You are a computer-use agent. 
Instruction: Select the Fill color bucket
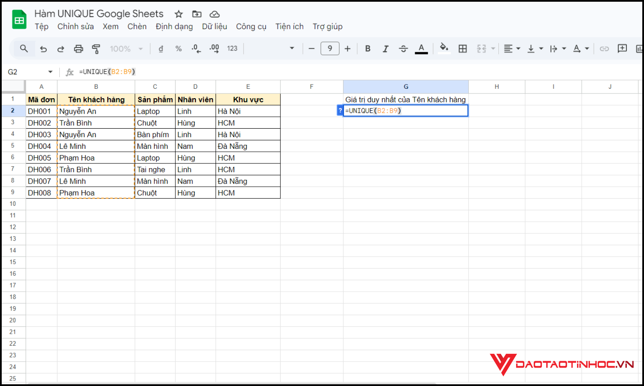[444, 48]
